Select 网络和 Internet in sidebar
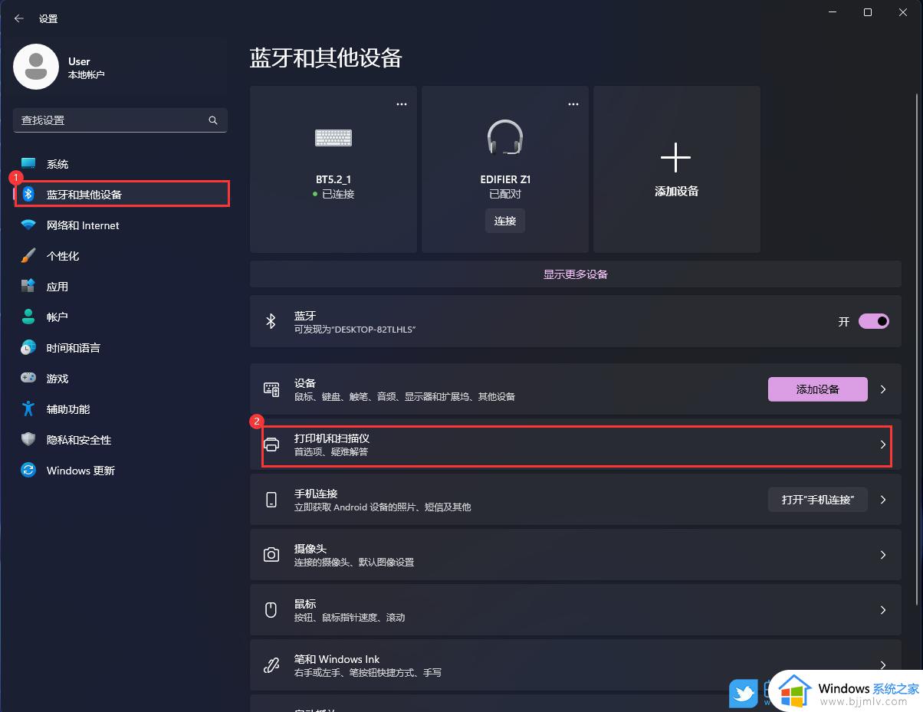The height and width of the screenshot is (712, 923). (120, 225)
